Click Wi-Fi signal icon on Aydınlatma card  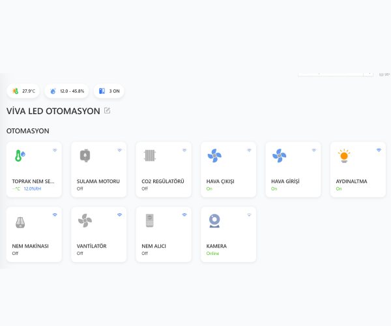click(x=379, y=150)
